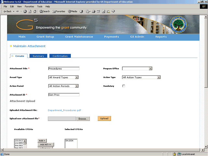Click the page icon beside Done status

pyautogui.click(x=2, y=154)
